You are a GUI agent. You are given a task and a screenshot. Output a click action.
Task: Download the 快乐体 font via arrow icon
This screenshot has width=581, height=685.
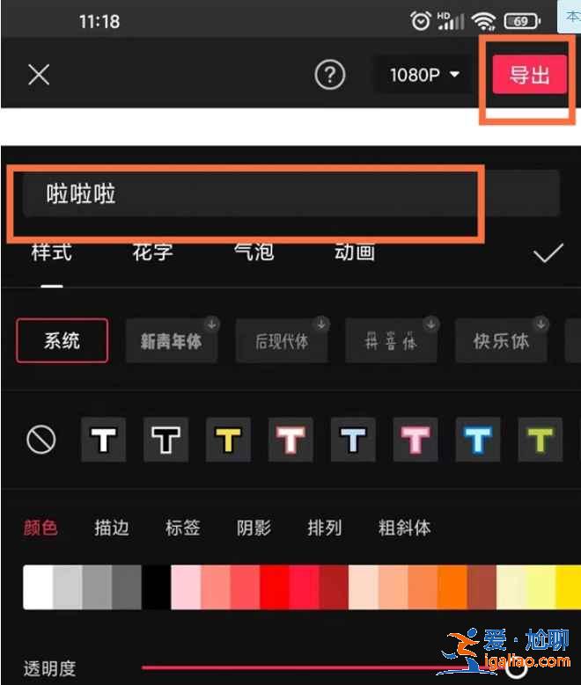click(541, 324)
